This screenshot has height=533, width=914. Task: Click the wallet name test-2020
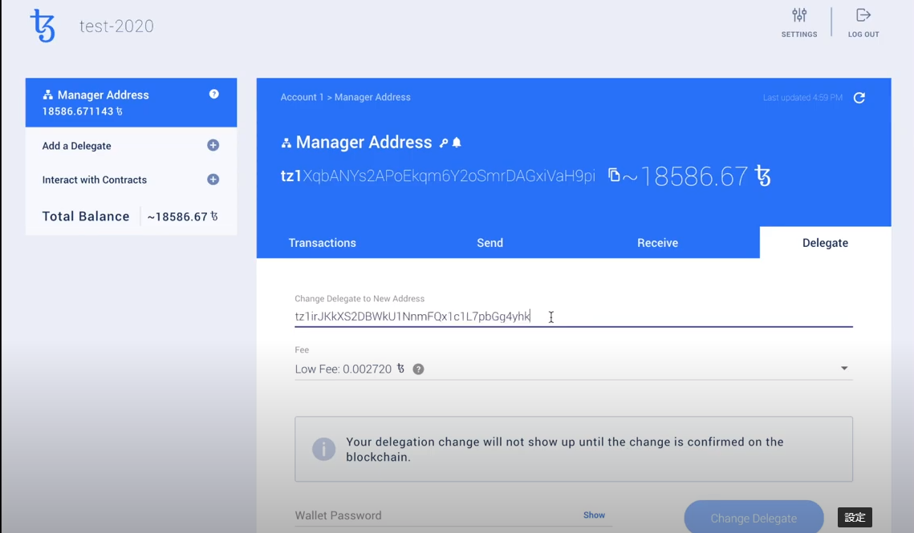[x=116, y=26]
